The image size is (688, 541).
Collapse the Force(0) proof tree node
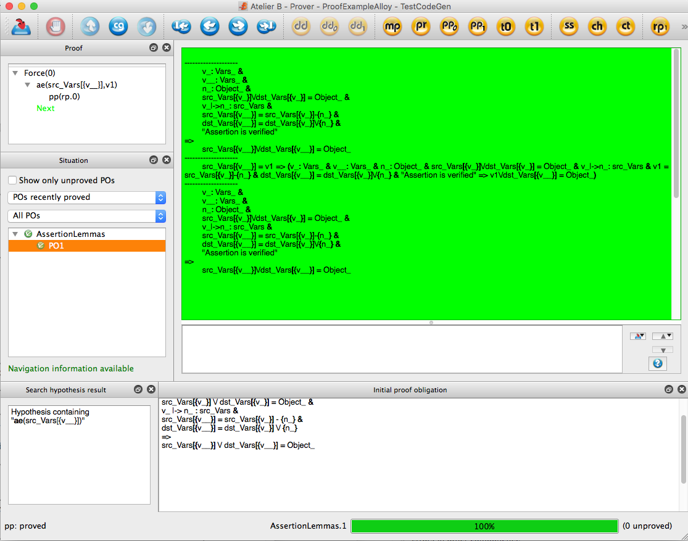coord(15,73)
